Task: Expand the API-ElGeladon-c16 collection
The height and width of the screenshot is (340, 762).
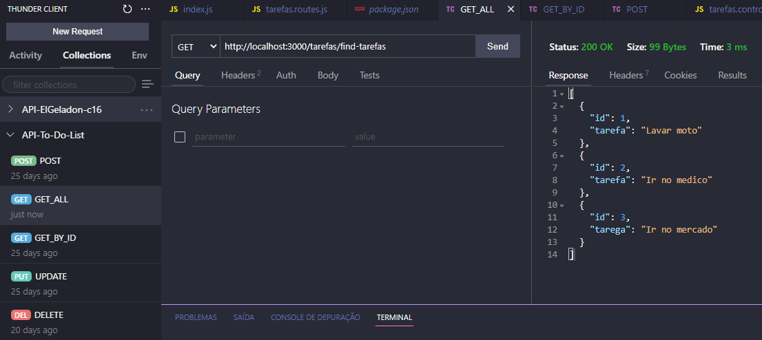Action: (11, 109)
